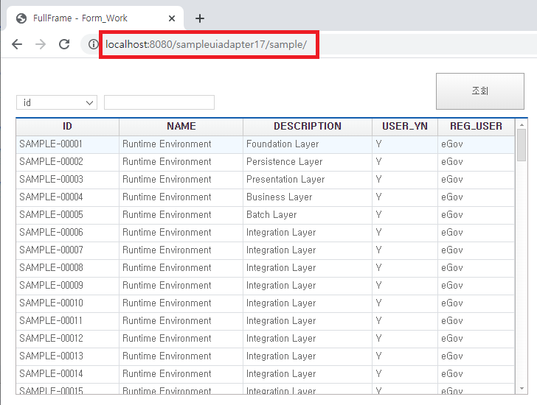Click the browser forward arrow
Screen dimensions: 537x405
click(x=41, y=44)
